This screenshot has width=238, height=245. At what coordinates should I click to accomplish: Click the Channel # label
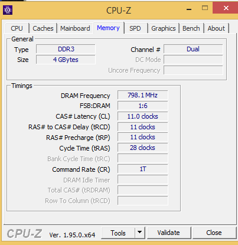click(x=145, y=50)
